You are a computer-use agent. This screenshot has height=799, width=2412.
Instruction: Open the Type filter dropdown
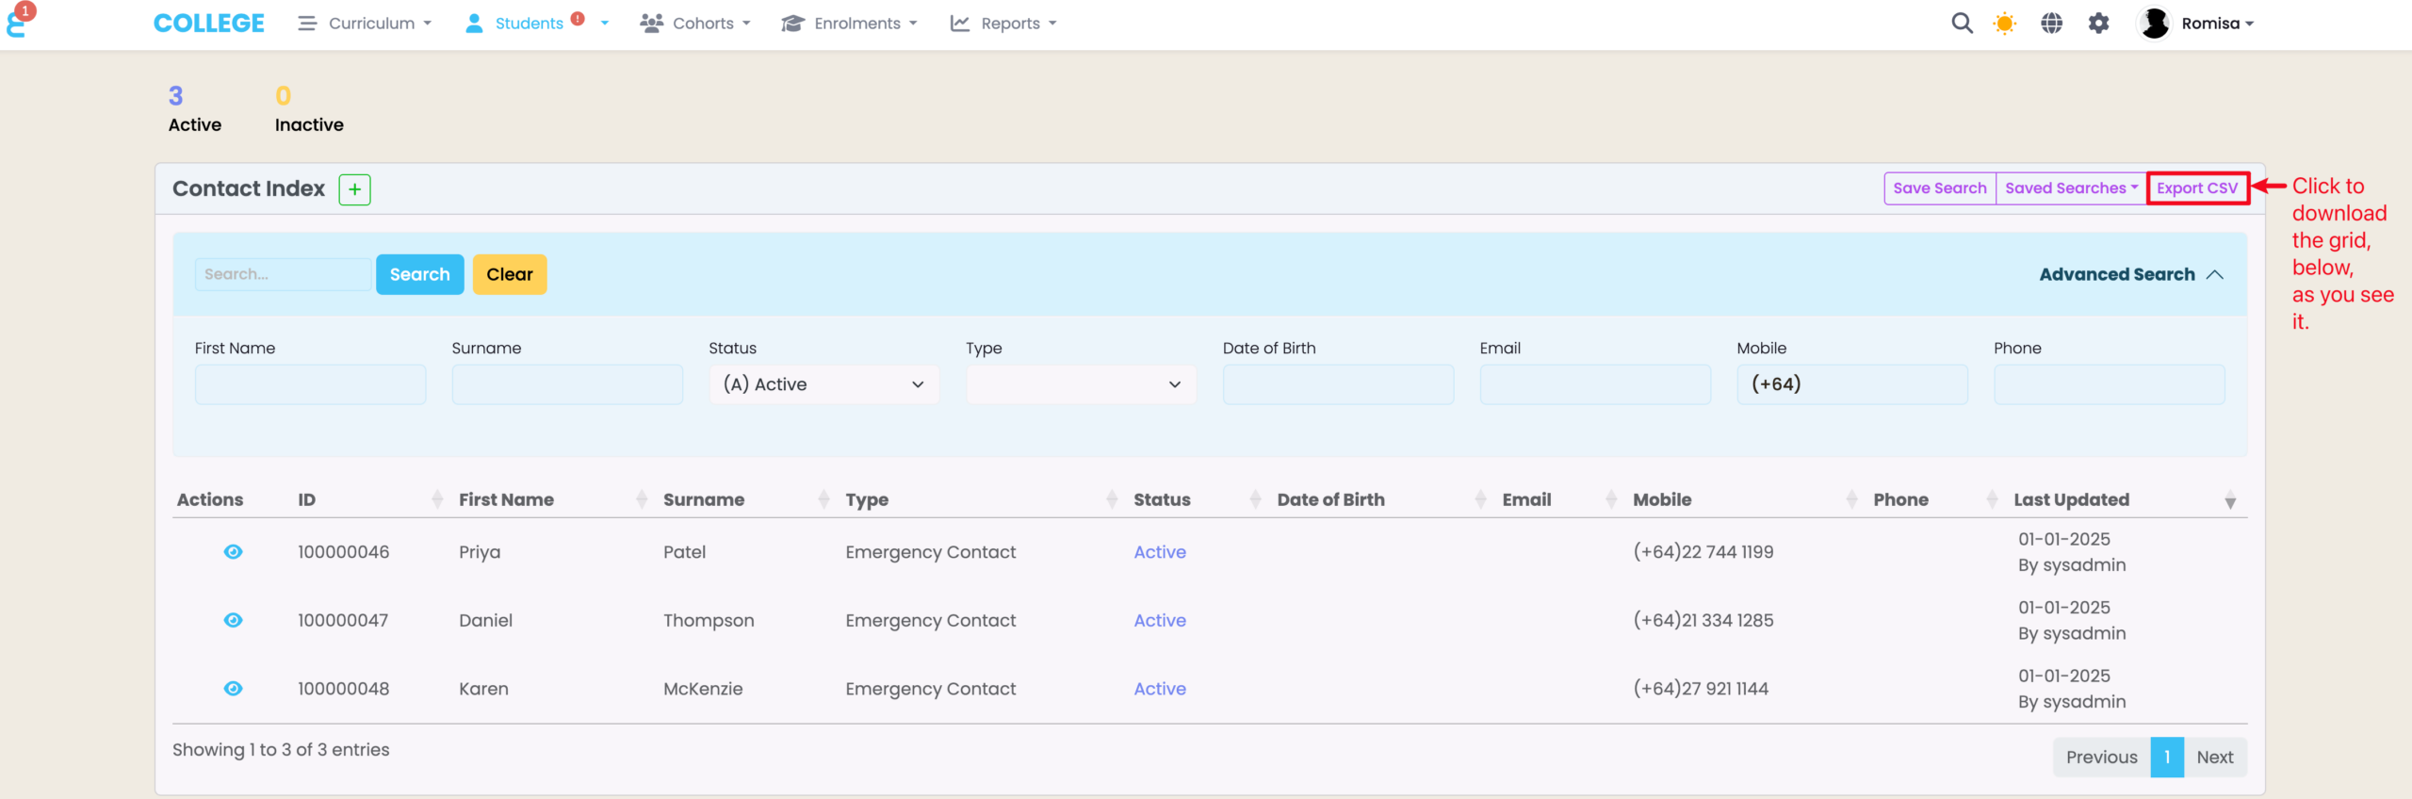point(1081,384)
